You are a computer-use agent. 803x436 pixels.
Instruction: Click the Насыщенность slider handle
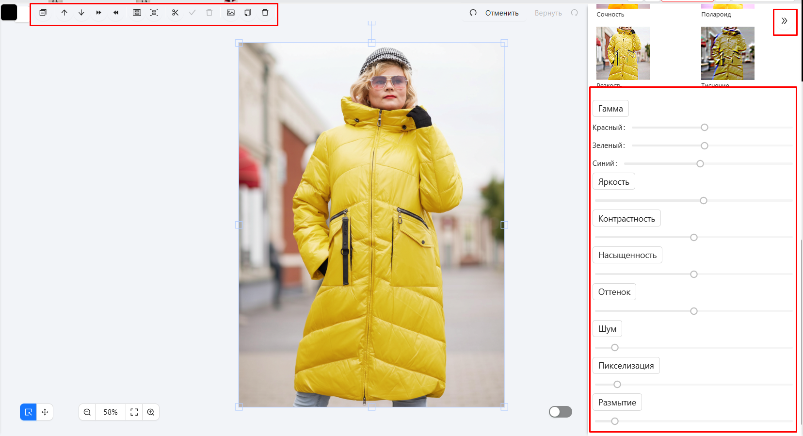point(694,275)
